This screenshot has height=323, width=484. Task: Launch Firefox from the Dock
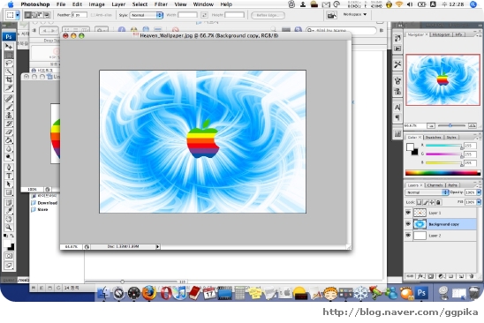point(148,292)
